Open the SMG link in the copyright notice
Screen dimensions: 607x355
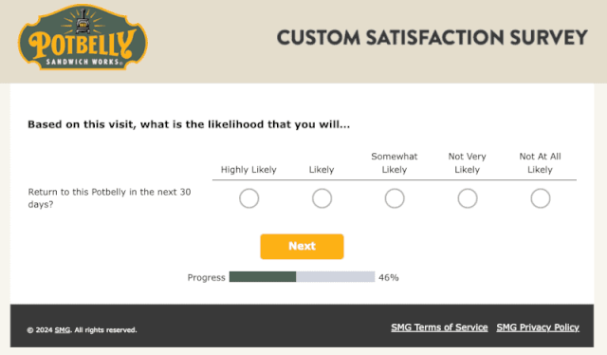pos(63,330)
